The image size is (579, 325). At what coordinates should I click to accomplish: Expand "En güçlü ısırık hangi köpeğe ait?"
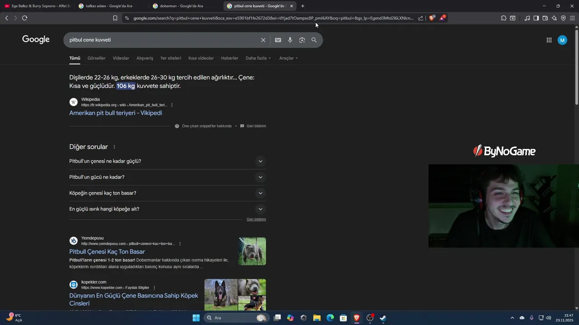click(167, 209)
